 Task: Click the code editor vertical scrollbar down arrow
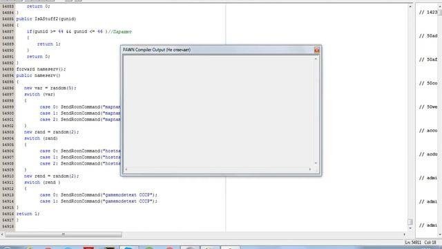[410, 228]
